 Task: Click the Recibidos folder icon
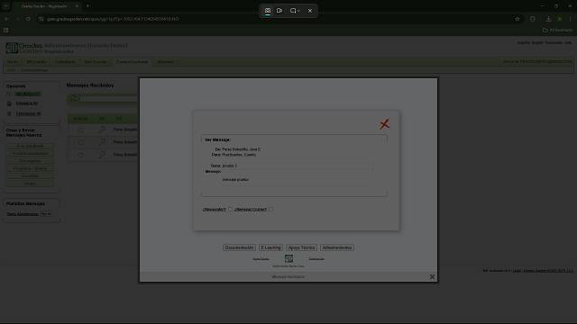click(x=9, y=94)
